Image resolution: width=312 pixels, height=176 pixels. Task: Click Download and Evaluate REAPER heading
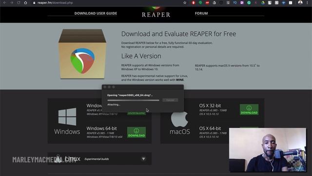pos(179,34)
